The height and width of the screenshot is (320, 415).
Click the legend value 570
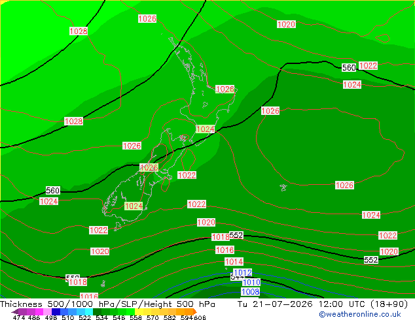(x=153, y=317)
